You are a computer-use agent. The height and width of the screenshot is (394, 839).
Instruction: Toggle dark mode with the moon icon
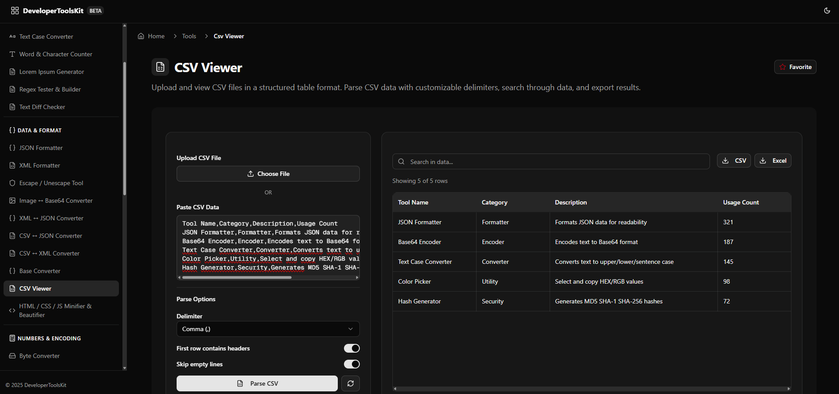point(827,11)
